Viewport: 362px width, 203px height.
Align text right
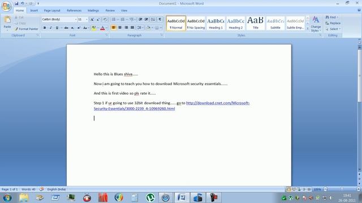126,28
